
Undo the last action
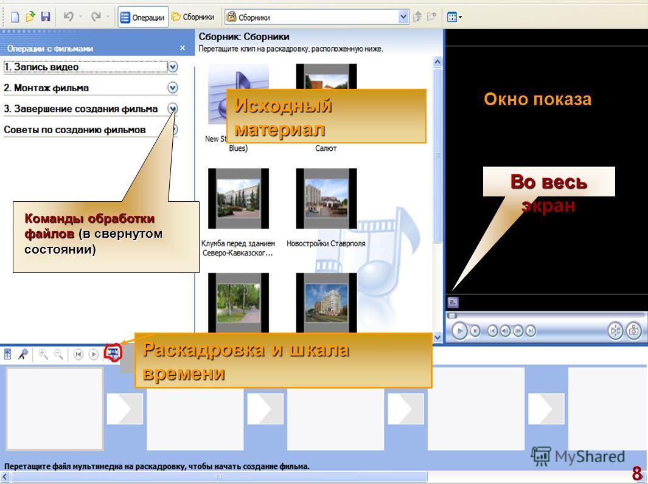69,17
